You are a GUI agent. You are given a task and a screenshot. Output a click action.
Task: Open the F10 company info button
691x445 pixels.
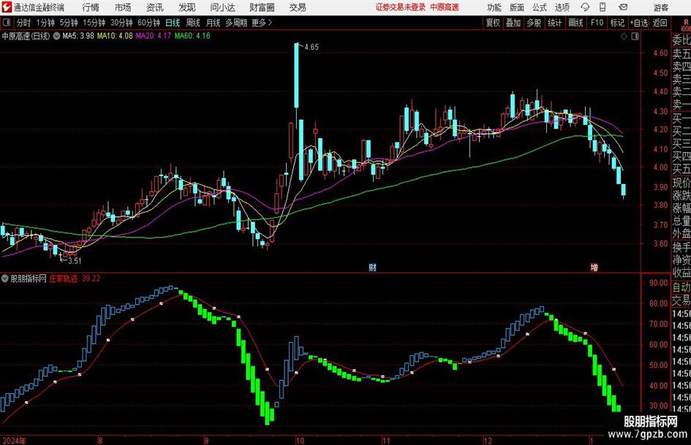click(597, 23)
